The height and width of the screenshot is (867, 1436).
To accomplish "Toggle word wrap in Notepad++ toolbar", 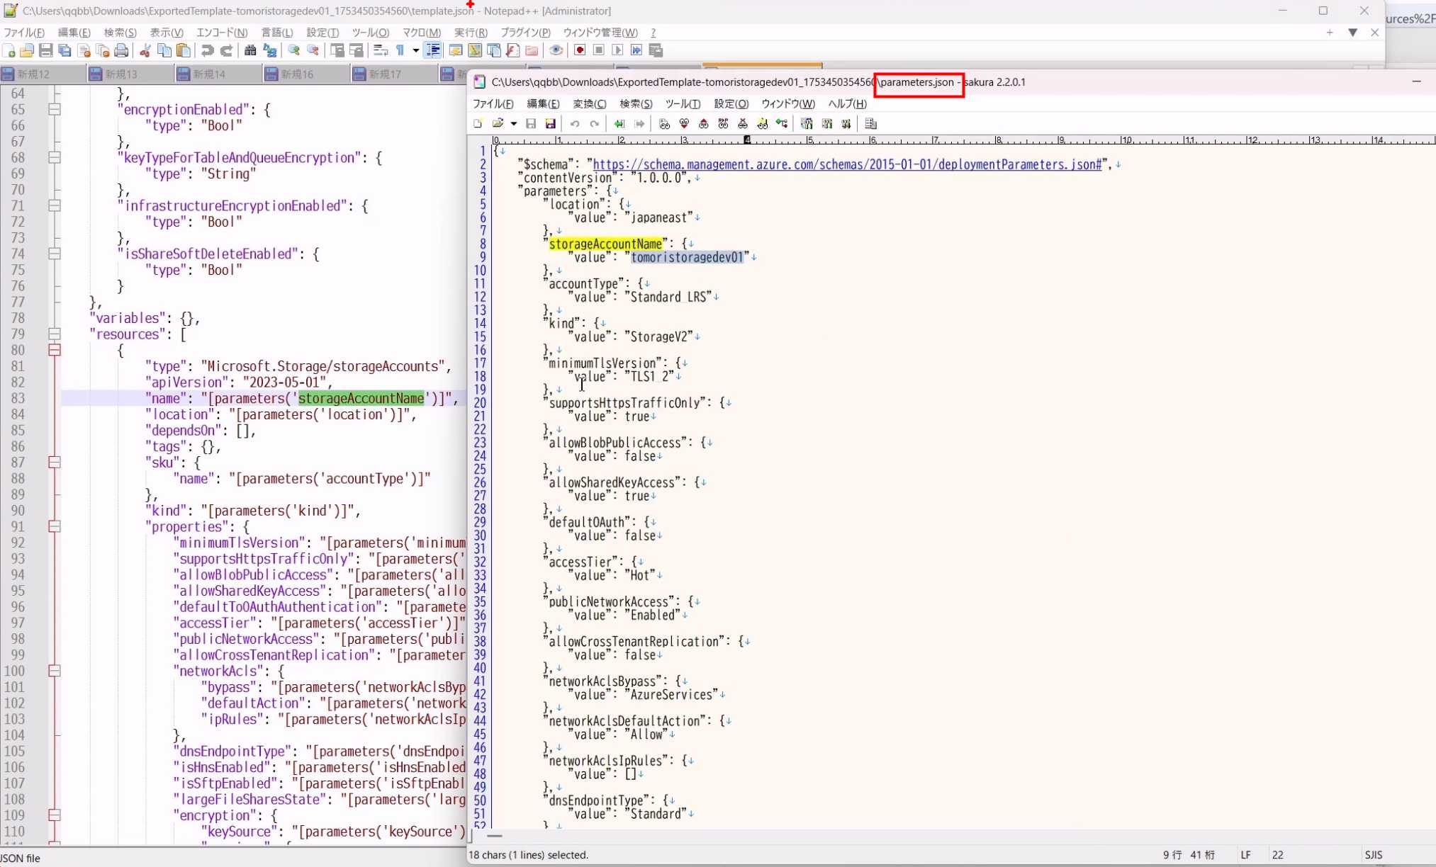I will 381,50.
